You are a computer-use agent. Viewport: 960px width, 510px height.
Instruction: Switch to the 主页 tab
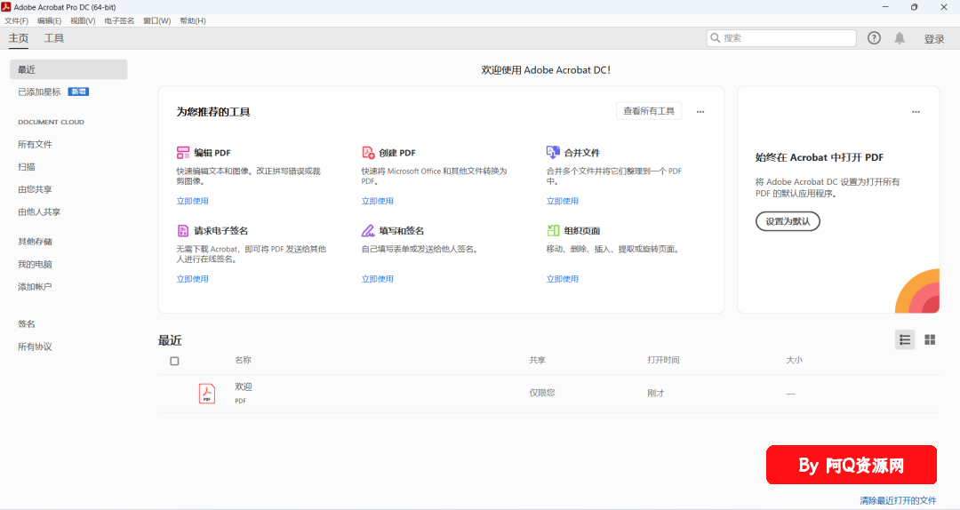point(19,38)
